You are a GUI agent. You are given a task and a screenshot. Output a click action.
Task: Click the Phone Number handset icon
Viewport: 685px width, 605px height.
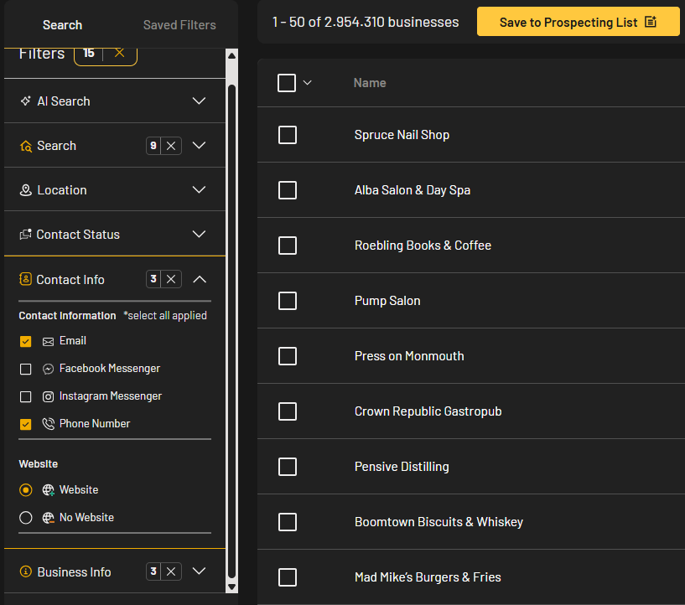pyautogui.click(x=48, y=424)
